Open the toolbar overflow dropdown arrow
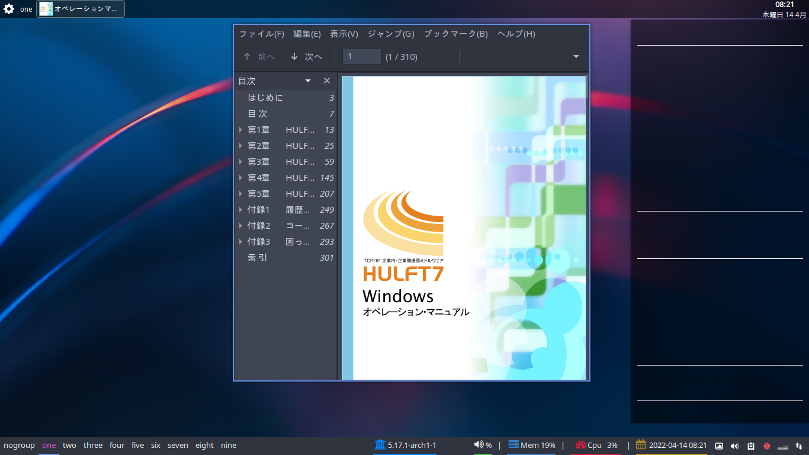The width and height of the screenshot is (809, 455). coord(576,57)
